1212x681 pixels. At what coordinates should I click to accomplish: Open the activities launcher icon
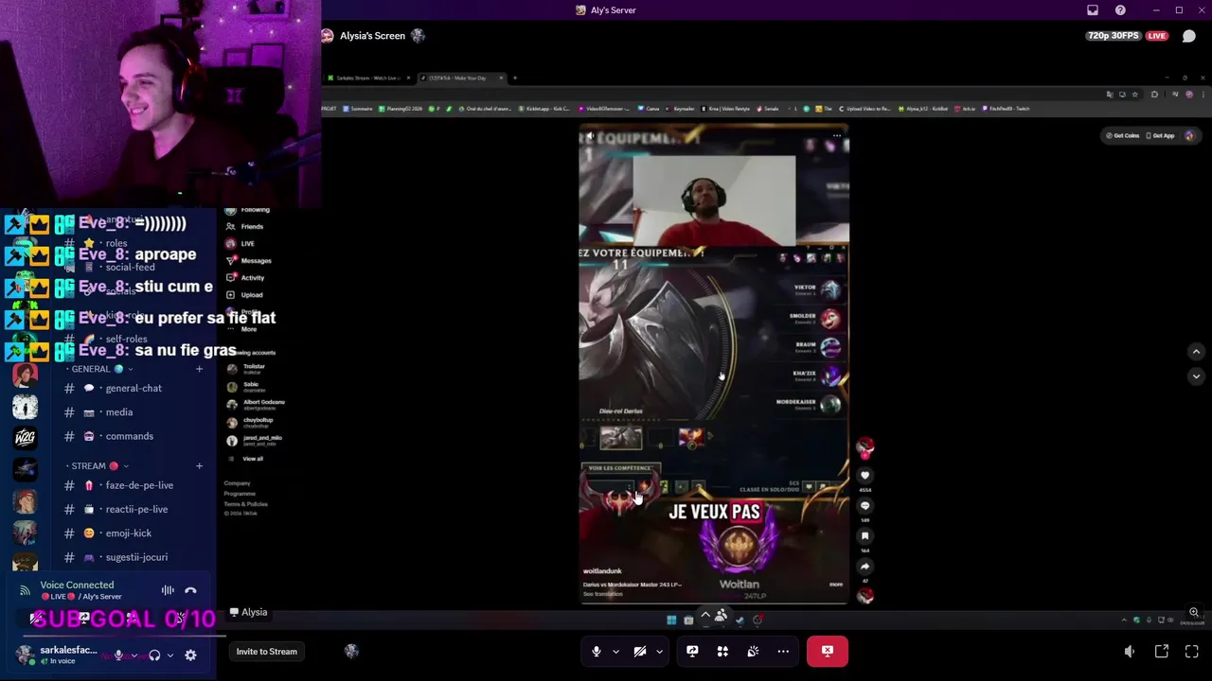pyautogui.click(x=722, y=652)
